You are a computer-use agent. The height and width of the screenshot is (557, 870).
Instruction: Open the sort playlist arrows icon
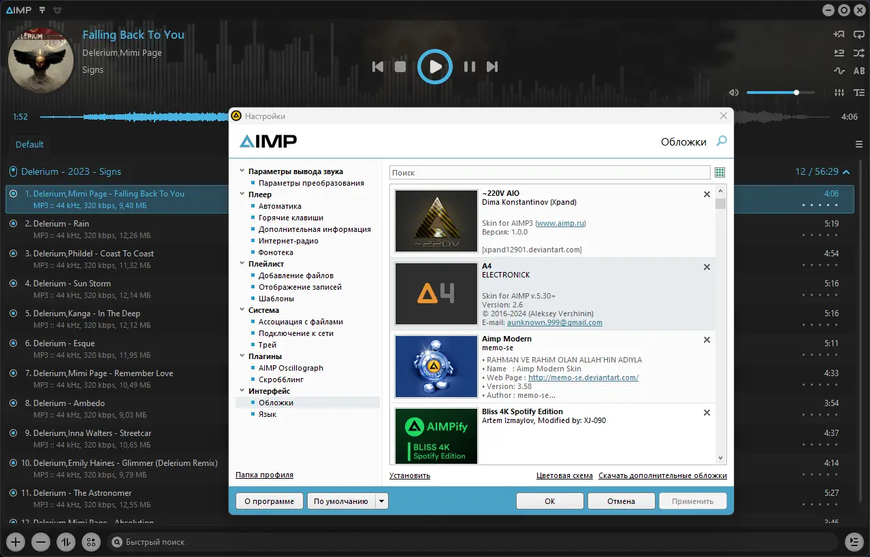66,542
